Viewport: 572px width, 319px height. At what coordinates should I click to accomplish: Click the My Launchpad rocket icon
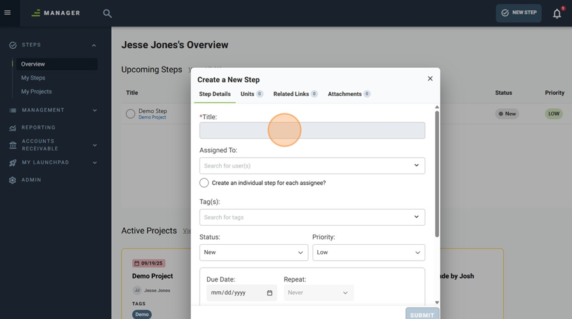pos(13,163)
